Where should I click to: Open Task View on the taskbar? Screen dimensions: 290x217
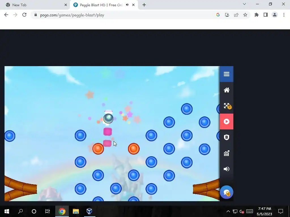click(x=48, y=211)
